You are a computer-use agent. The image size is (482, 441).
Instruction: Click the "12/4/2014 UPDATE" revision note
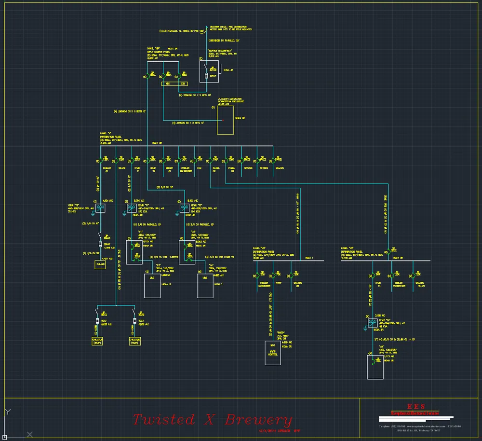tap(279, 430)
